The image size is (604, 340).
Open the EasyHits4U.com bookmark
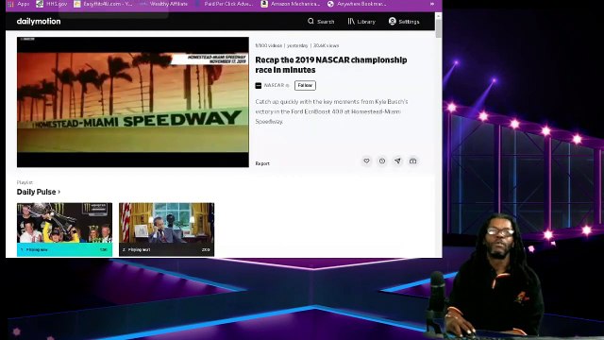click(x=103, y=4)
